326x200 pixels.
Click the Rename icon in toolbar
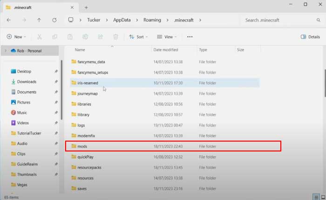click(x=85, y=37)
